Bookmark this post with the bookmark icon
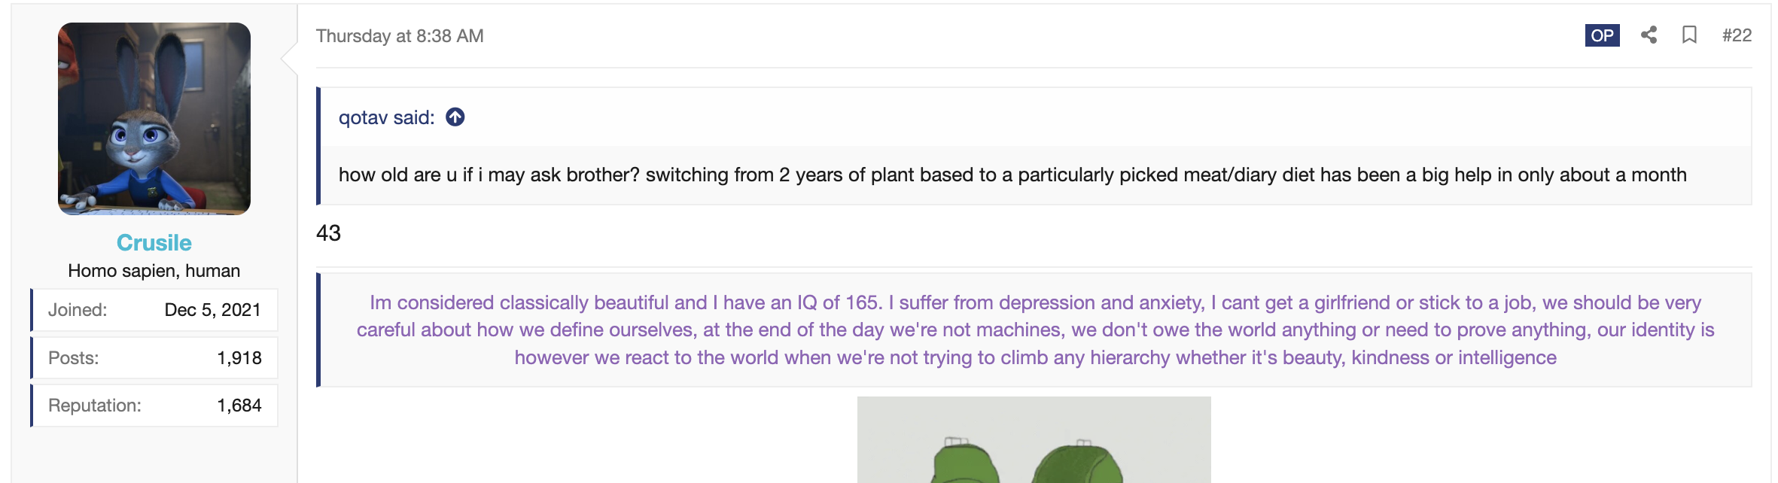Image resolution: width=1778 pixels, height=483 pixels. (x=1689, y=35)
